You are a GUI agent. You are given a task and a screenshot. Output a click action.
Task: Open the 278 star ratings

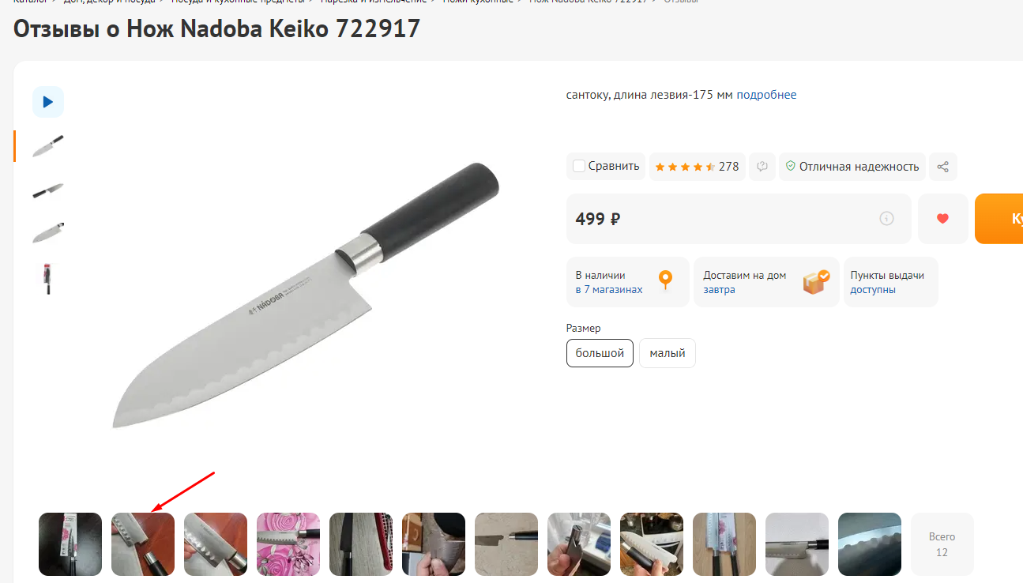click(x=697, y=167)
